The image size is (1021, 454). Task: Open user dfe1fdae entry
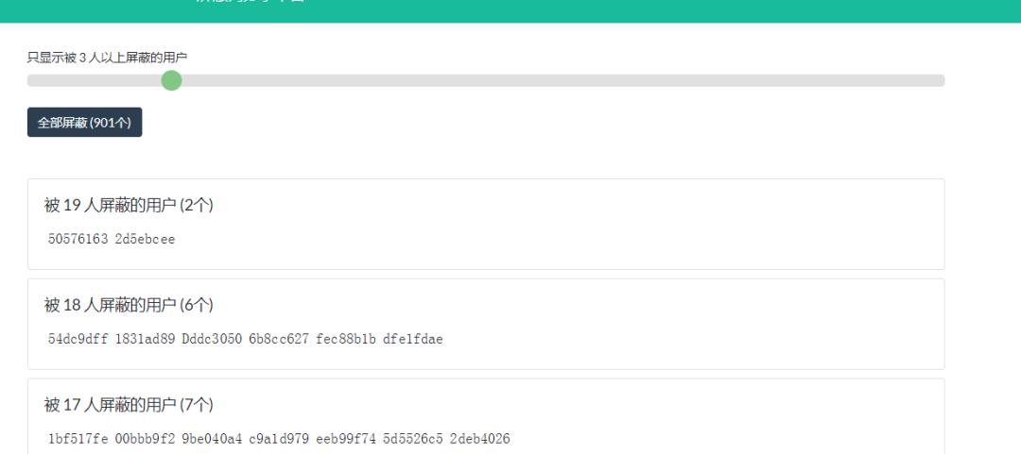[x=413, y=339]
